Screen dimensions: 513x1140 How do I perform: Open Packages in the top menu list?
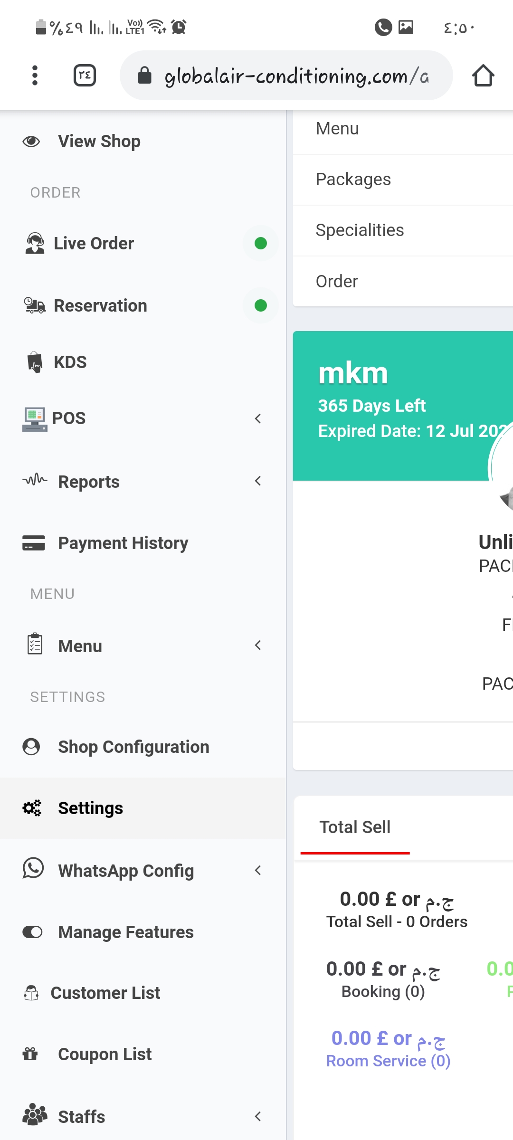click(353, 180)
